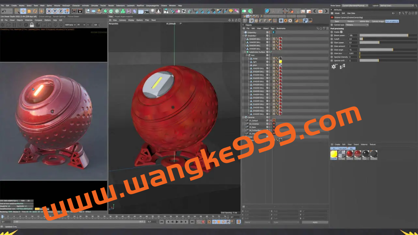Select the Move tool in the top toolbar
The height and width of the screenshot is (235, 418).
(x=23, y=11)
